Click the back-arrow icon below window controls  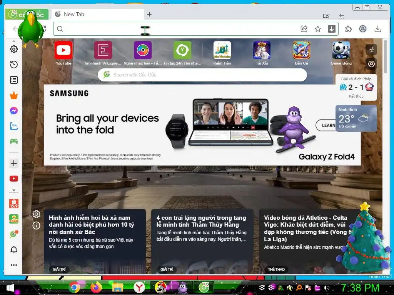pos(342,16)
